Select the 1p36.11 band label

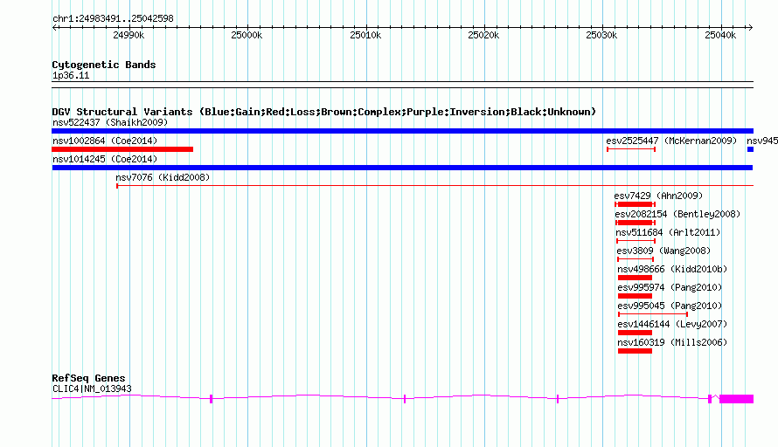tap(71, 75)
